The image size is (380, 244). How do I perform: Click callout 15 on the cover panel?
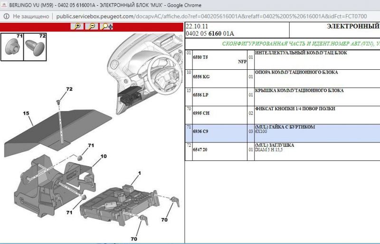pos(26,113)
